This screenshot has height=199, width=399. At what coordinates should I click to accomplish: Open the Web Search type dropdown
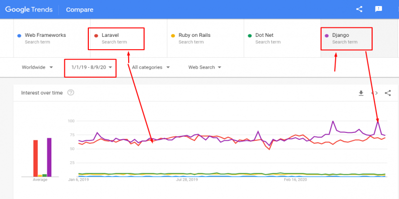[x=204, y=67]
